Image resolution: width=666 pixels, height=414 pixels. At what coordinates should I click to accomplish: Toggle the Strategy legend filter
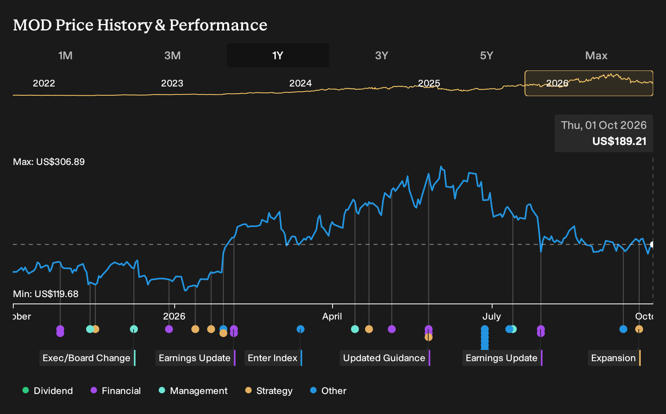click(x=269, y=390)
